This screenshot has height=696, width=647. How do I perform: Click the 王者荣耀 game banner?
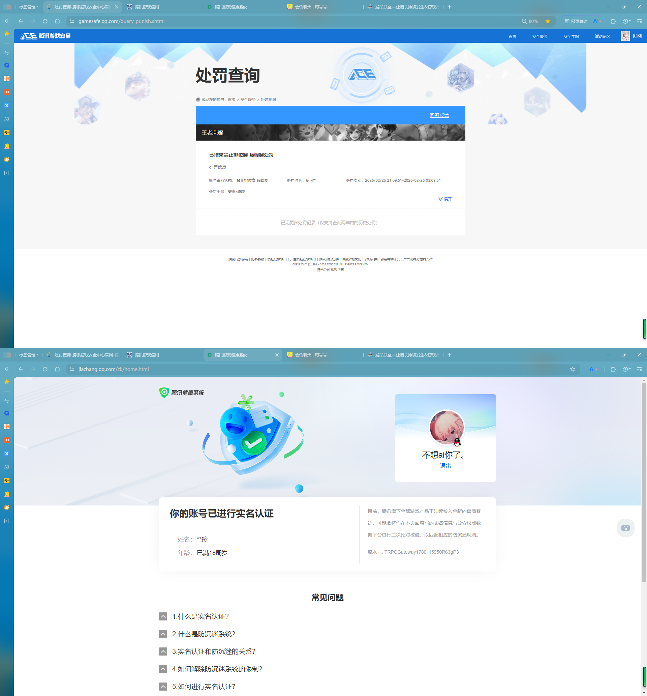pyautogui.click(x=330, y=133)
